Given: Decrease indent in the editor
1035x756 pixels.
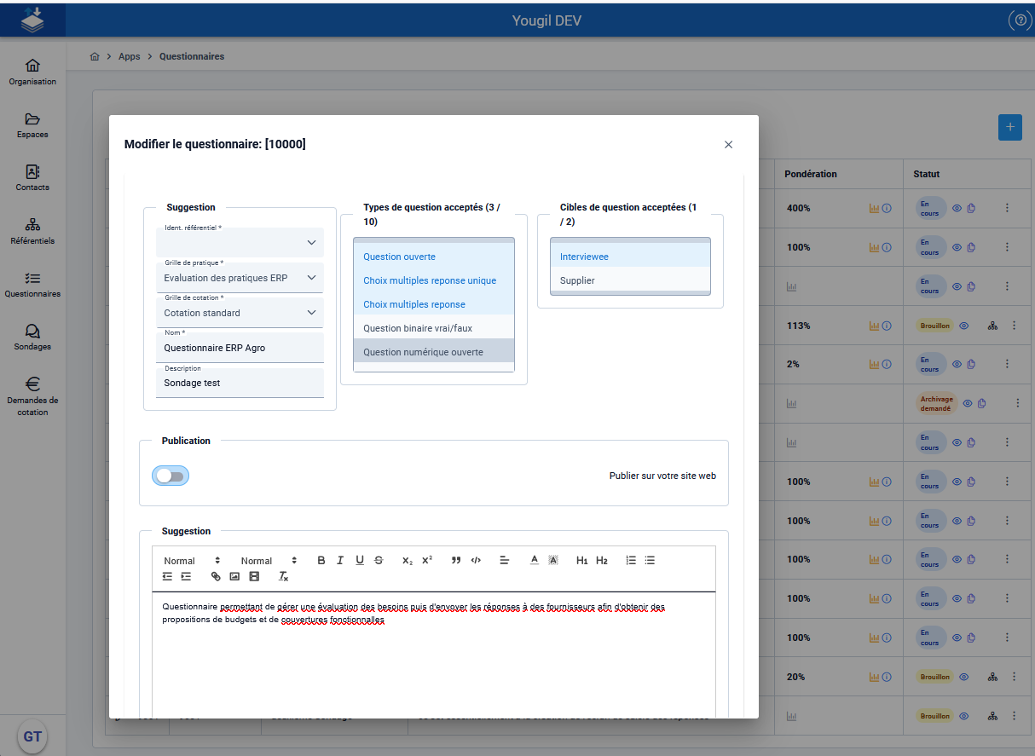Looking at the screenshot, I should coord(167,576).
